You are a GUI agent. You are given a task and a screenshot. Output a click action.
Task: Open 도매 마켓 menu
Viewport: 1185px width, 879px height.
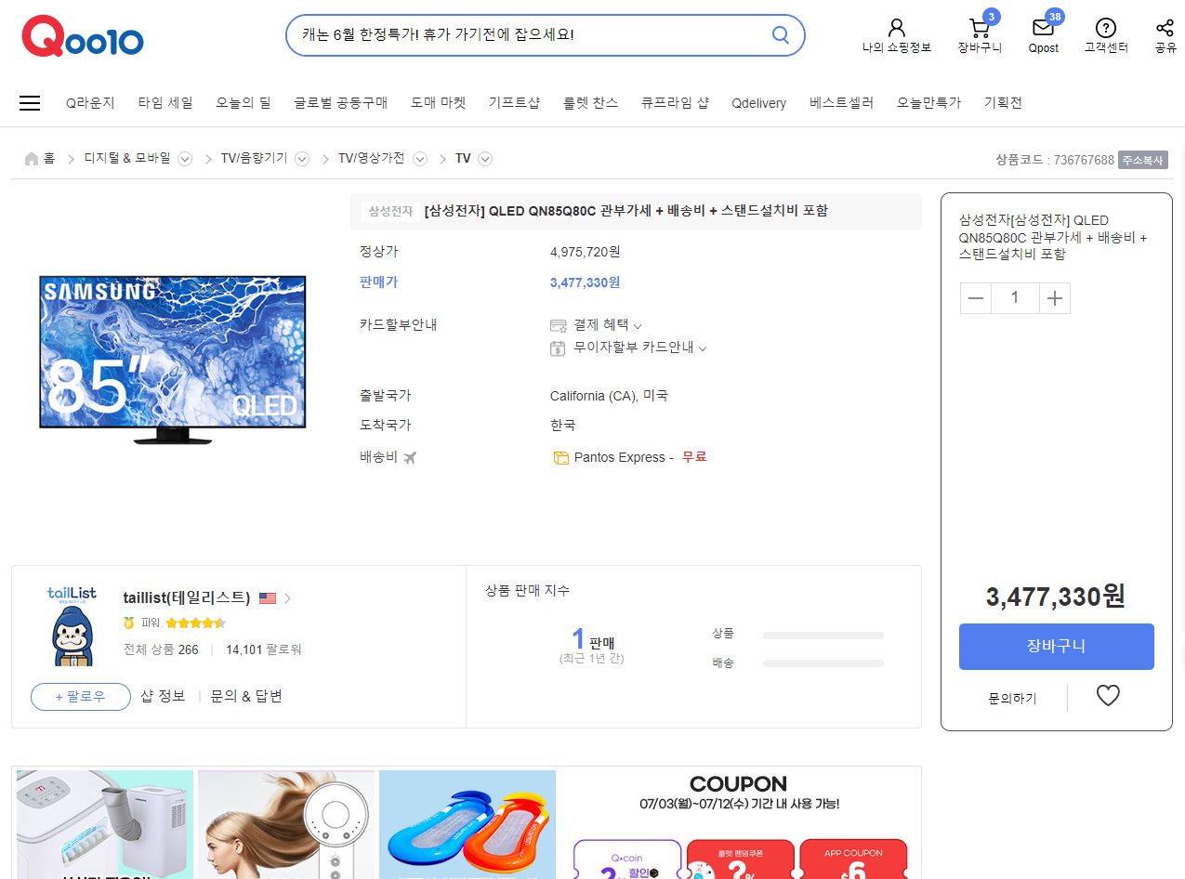point(439,103)
